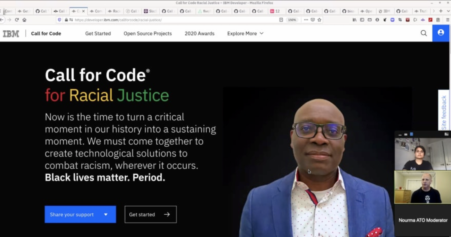Screen dimensions: 451x237
Task: Expand the Explore More menu
Action: (245, 33)
